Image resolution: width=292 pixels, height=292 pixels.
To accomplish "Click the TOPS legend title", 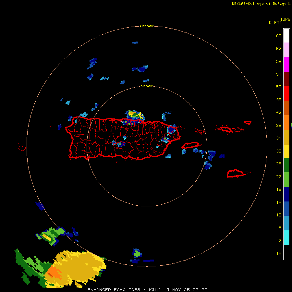I will click(285, 19).
